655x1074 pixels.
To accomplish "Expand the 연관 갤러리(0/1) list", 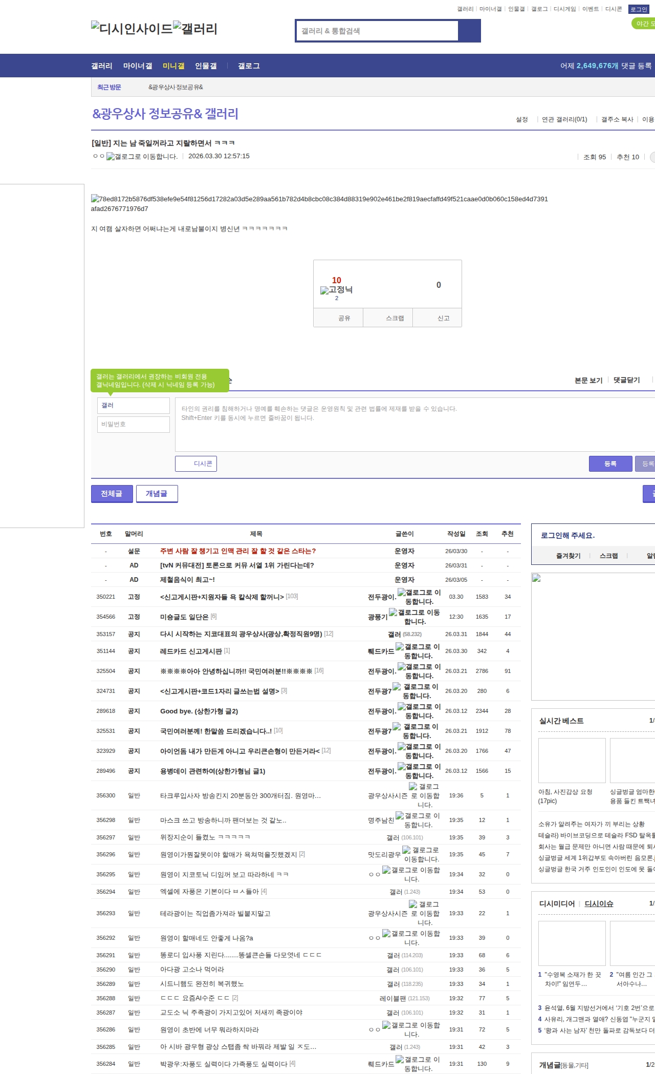I will point(564,119).
